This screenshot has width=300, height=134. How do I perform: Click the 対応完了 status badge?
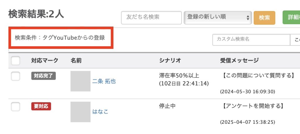(x=43, y=76)
